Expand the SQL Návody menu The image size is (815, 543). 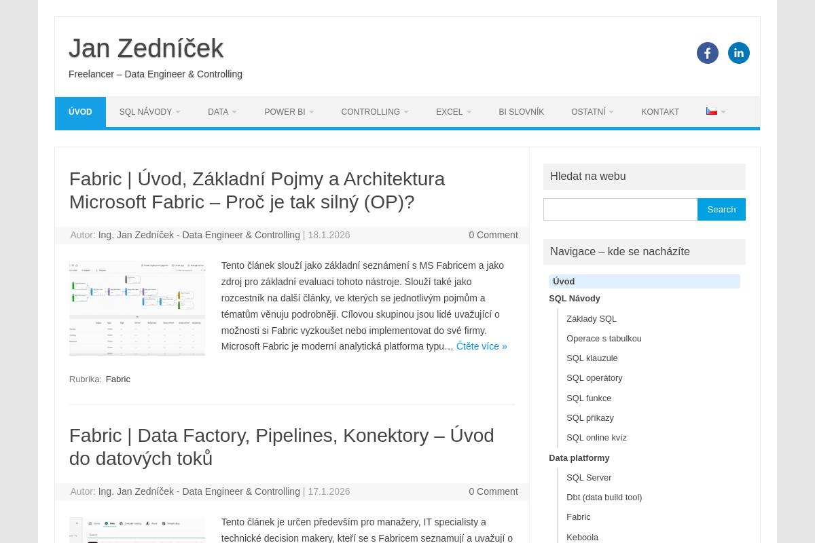click(x=149, y=112)
